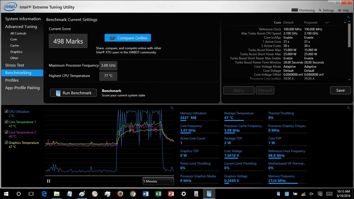
Task: Click Memory Utilization 2427 MB tile
Action: (x=200, y=116)
